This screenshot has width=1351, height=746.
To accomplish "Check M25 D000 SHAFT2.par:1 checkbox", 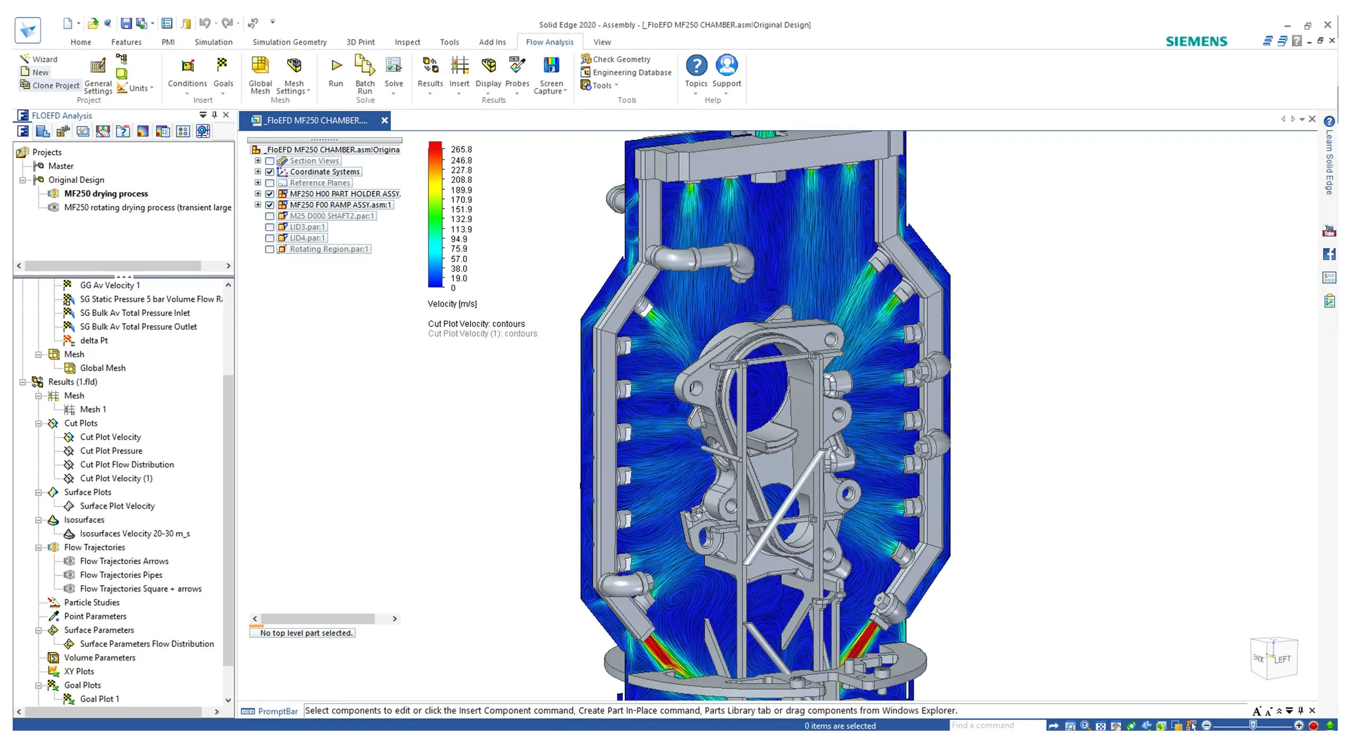I will point(270,216).
